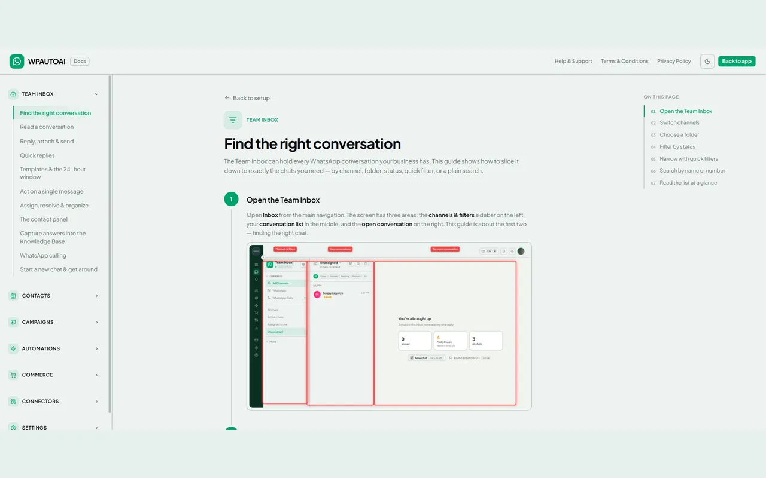Open the Privacy Policy link

(x=674, y=61)
